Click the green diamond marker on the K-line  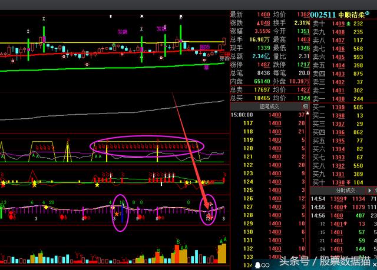pos(114,45)
